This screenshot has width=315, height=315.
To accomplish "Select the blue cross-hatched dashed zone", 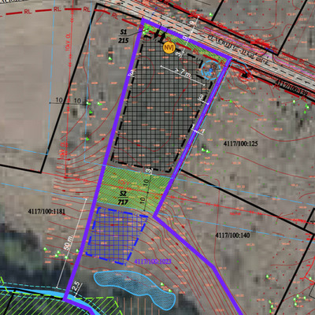I will (x=117, y=235).
